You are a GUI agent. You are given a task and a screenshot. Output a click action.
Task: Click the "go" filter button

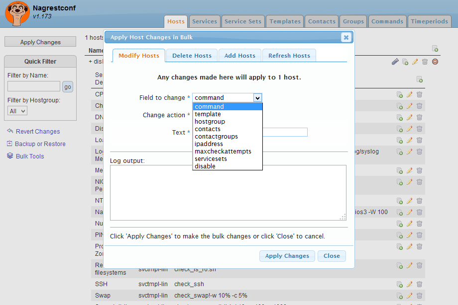[68, 86]
